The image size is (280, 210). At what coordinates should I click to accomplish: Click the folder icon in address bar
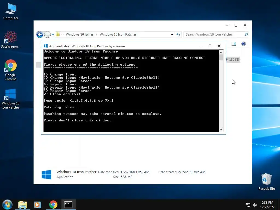pos(58,34)
